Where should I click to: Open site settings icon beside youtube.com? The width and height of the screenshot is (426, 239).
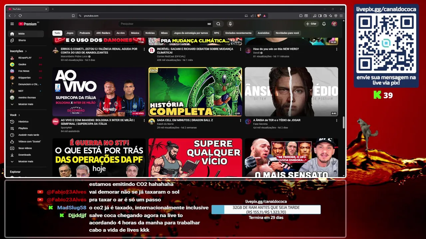(x=80, y=16)
